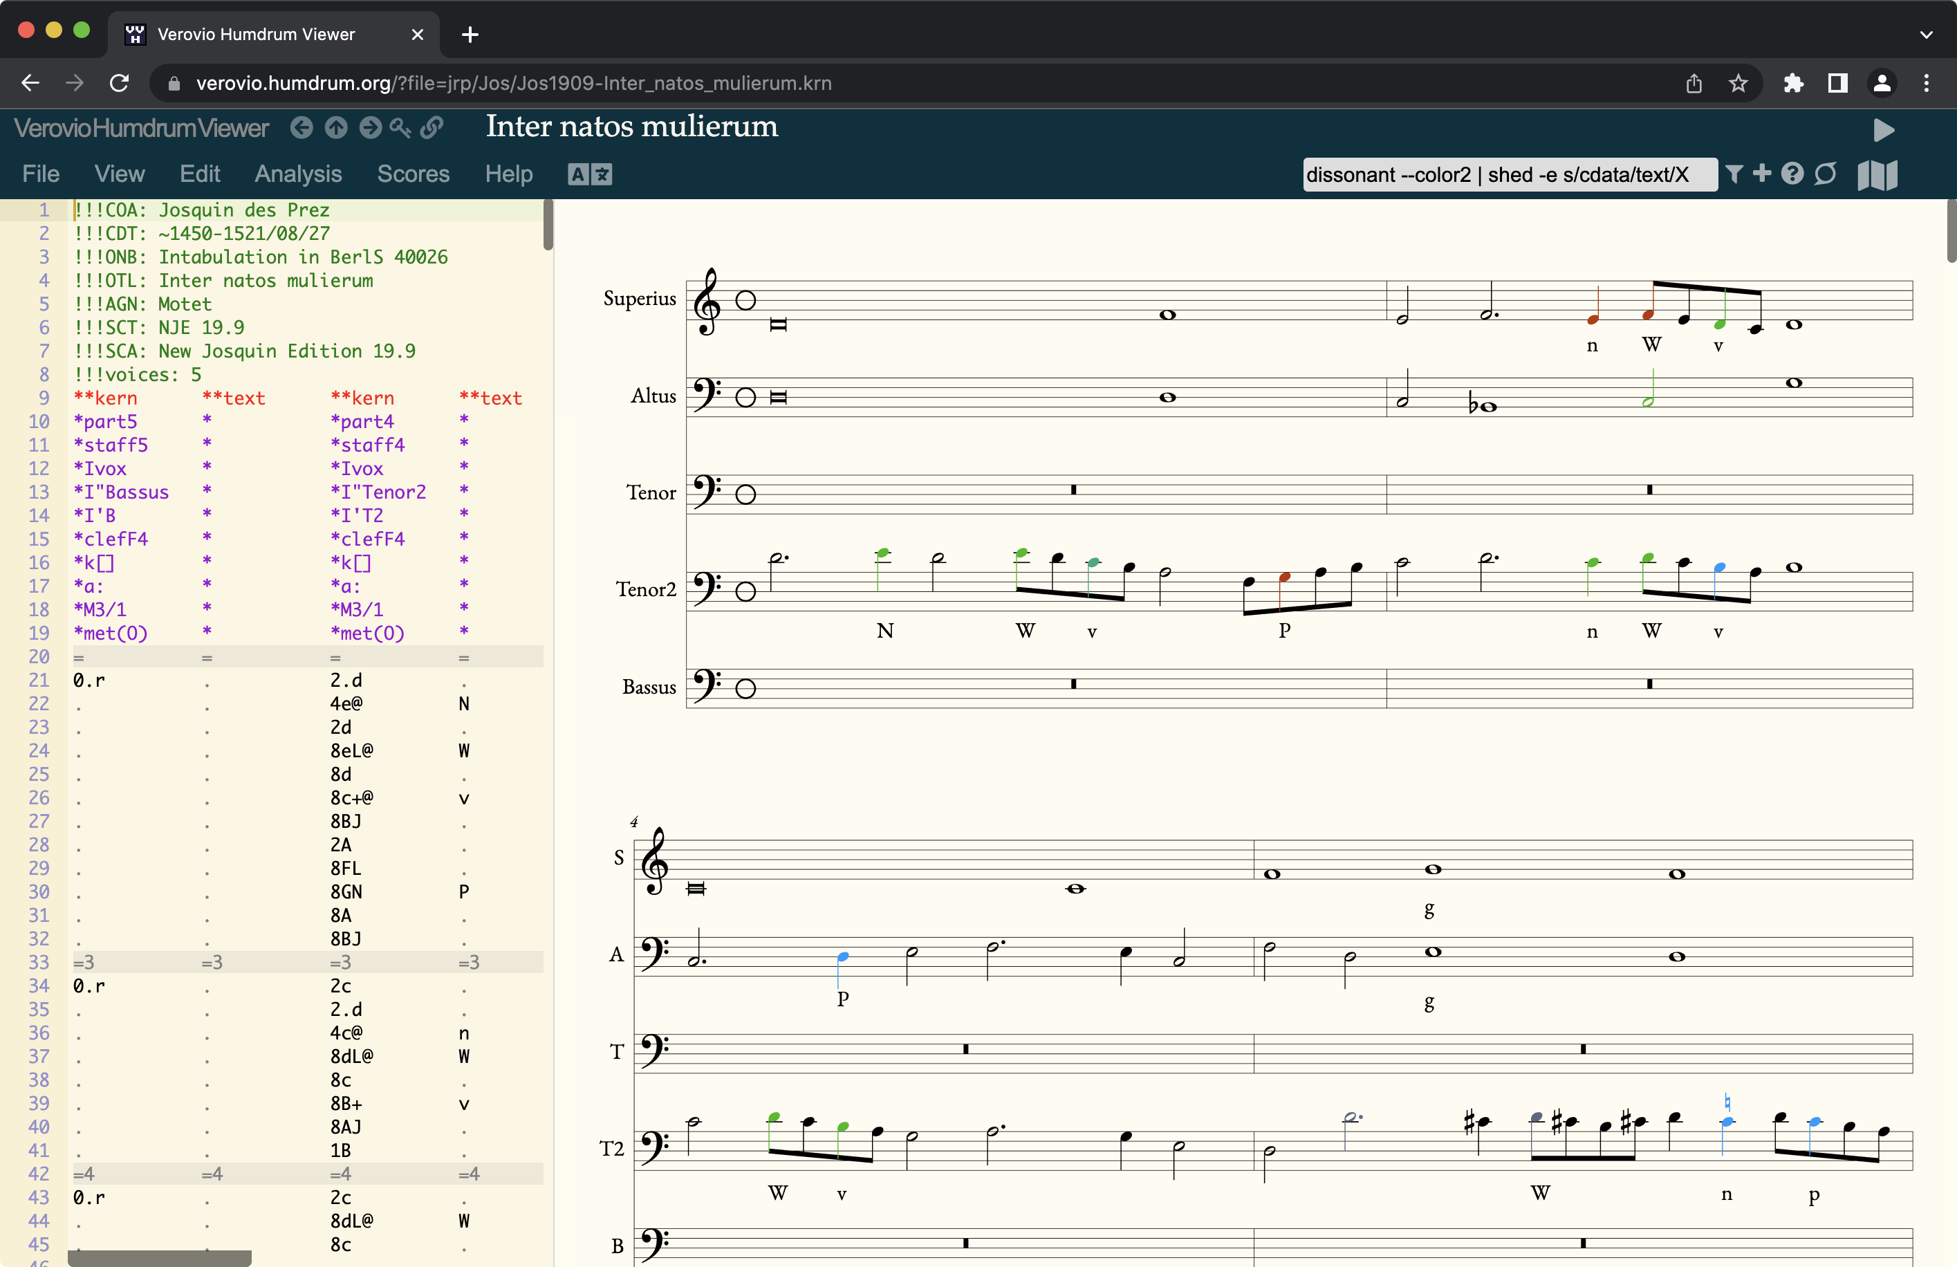
Task: Expand the Scores dropdown menu
Action: coord(413,174)
